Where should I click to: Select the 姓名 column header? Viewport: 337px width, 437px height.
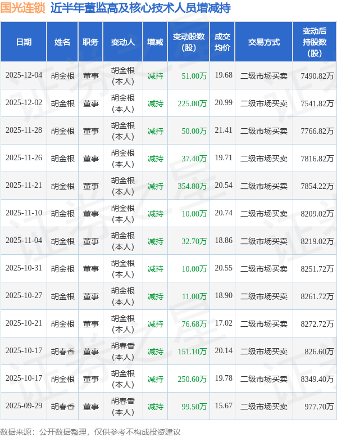point(62,42)
